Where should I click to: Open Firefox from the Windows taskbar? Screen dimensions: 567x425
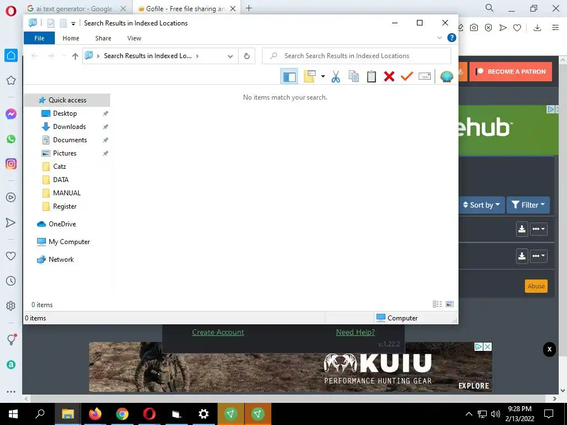95,414
